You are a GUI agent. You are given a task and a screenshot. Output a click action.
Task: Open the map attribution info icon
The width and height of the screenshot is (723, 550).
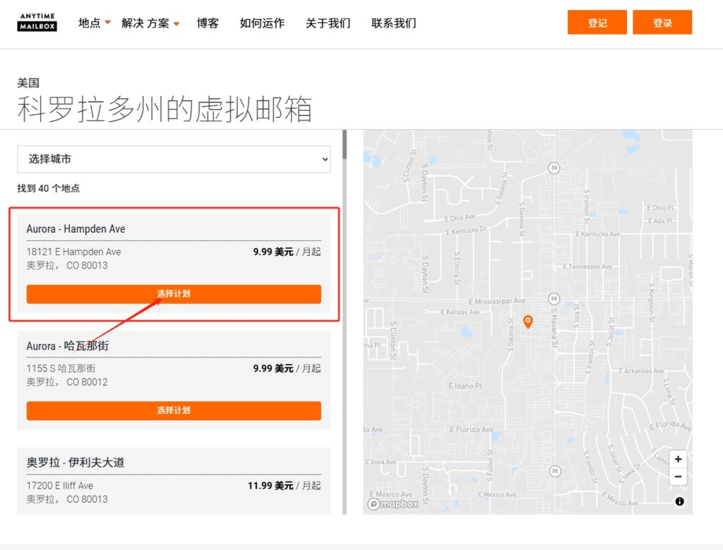[x=679, y=501]
